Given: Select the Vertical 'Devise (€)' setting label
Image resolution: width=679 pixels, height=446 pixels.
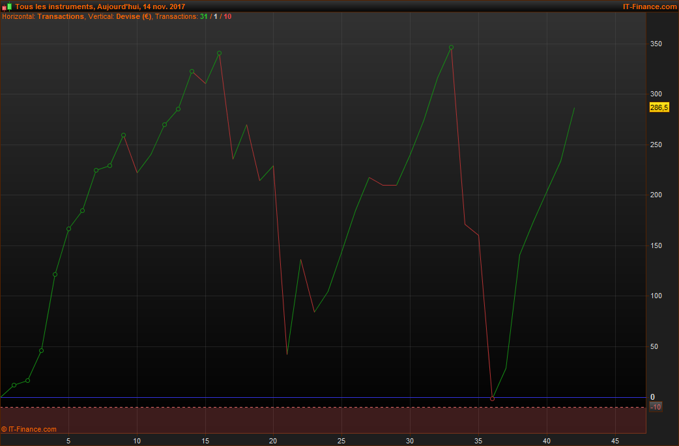Looking at the screenshot, I should click(x=134, y=16).
